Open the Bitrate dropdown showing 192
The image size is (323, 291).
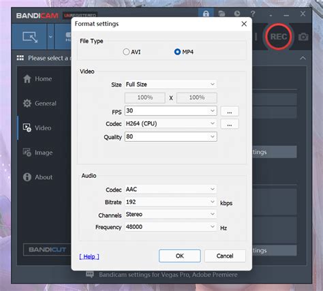tap(170, 202)
